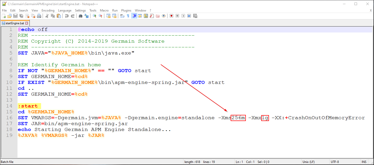Viewport: 374px width, 165px height.
Task: Click the Print toolbar icon
Action: coord(39,16)
